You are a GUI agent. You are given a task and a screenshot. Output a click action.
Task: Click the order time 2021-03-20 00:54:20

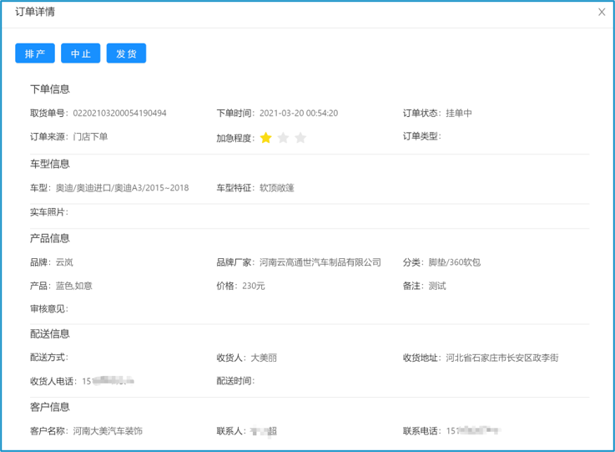(298, 114)
